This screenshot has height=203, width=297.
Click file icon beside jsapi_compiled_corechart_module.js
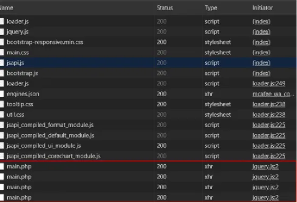(x=2, y=156)
